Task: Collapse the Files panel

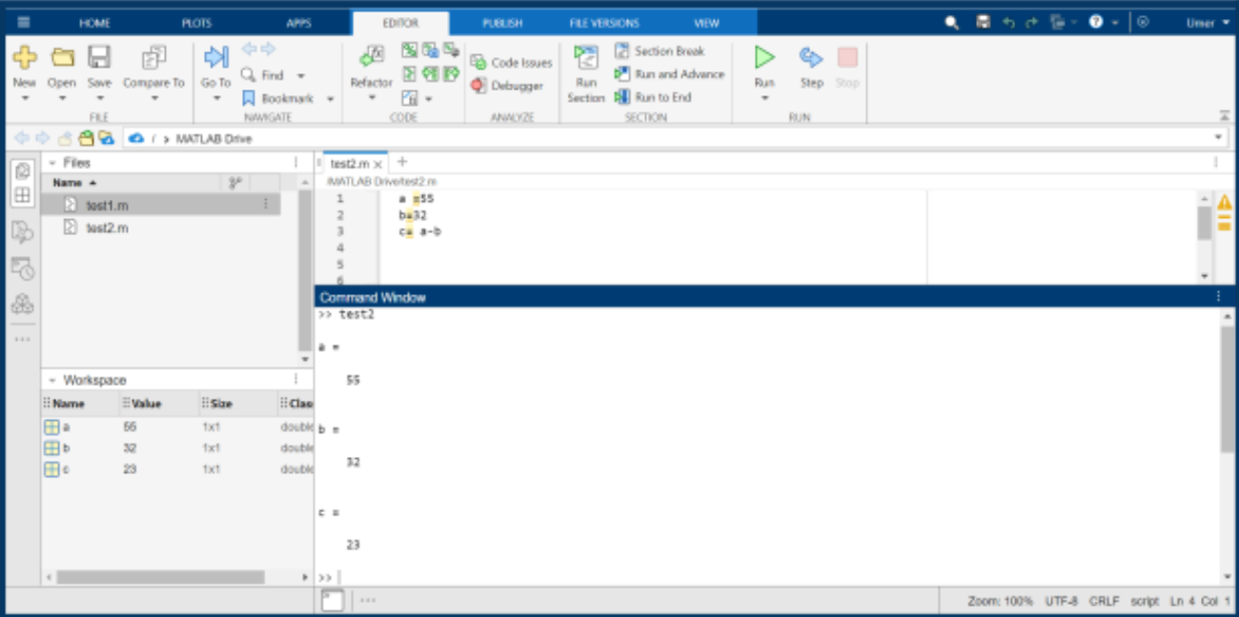Action: coord(51,163)
